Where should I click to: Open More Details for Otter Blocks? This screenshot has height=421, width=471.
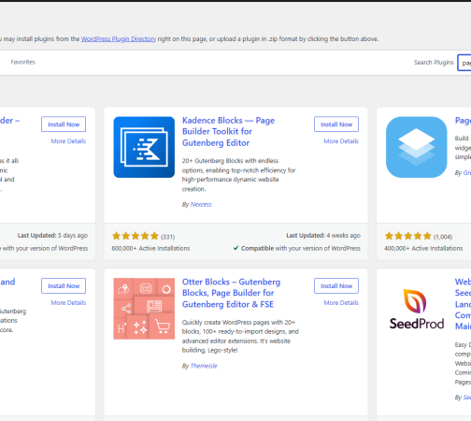click(x=341, y=302)
